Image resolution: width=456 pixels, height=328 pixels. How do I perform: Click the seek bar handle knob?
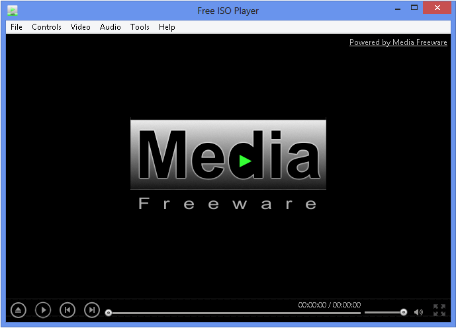(109, 313)
